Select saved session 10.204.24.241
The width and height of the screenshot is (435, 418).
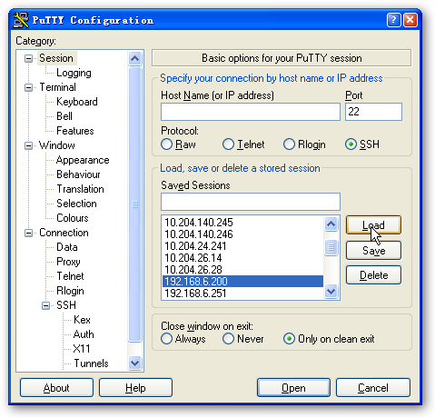point(242,246)
